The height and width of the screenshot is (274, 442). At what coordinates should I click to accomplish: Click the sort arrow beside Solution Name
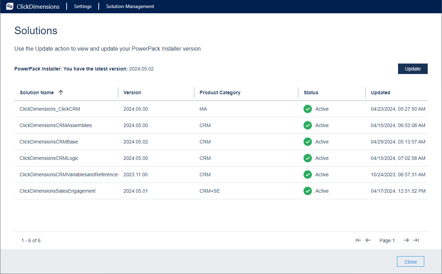coord(61,92)
